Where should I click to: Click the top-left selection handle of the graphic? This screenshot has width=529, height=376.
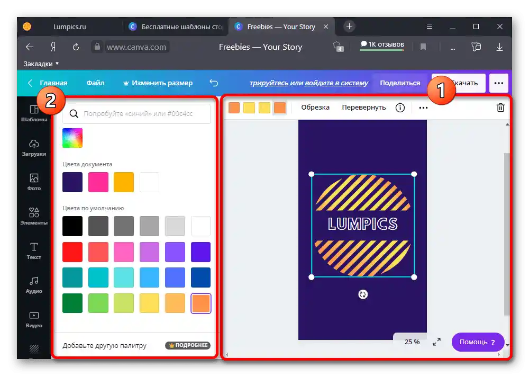[312, 174]
